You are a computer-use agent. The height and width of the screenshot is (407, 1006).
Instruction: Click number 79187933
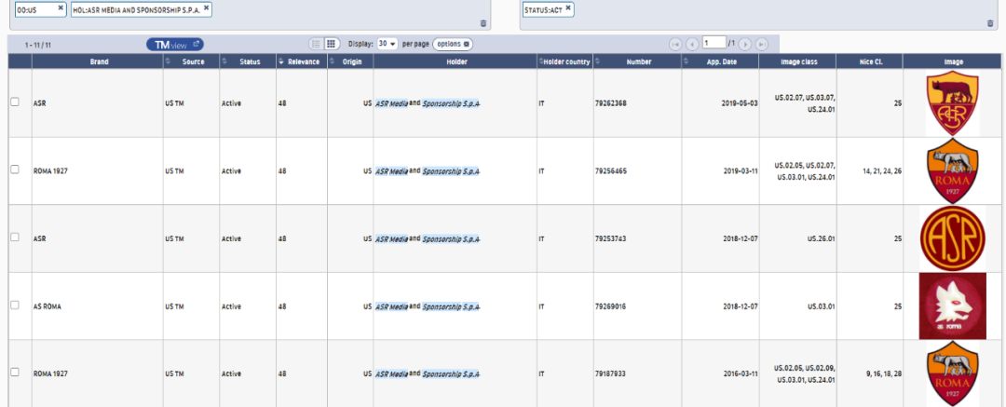click(611, 373)
